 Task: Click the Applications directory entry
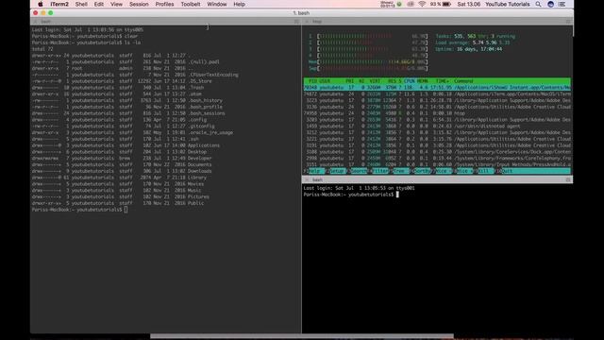[x=204, y=145]
